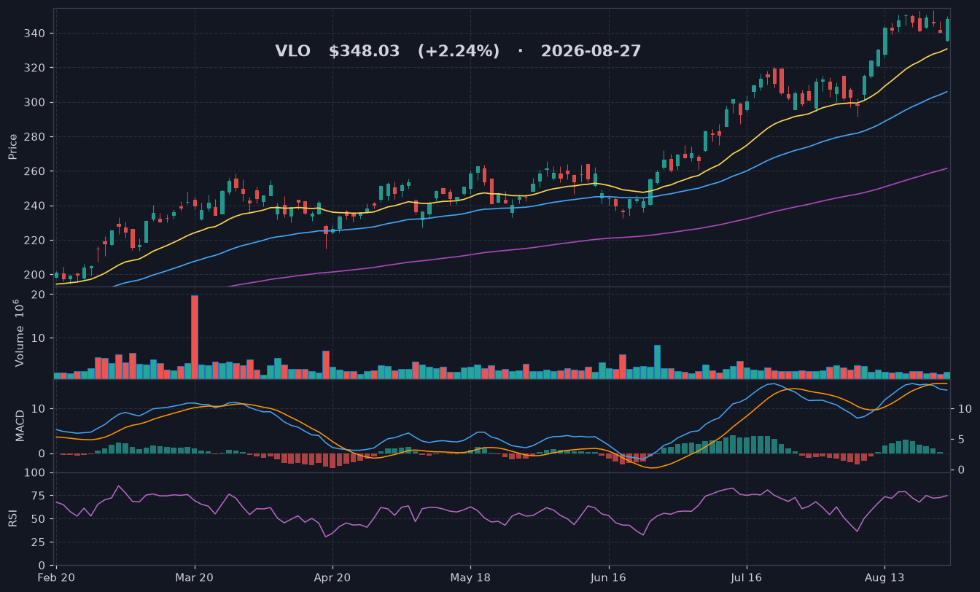The width and height of the screenshot is (980, 592).
Task: Click the Apr 20 date tick label
Action: point(332,577)
